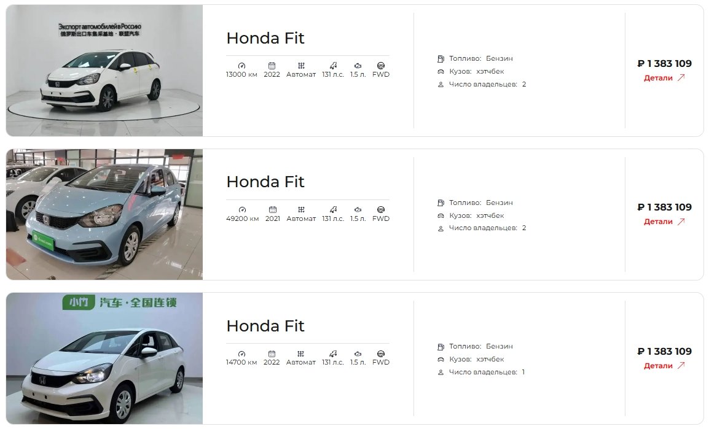Click the calendar icon above 2021
Image resolution: width=709 pixels, height=429 pixels.
[x=273, y=209]
